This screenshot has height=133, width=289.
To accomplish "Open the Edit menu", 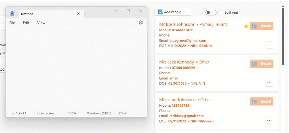I will click(26, 23).
